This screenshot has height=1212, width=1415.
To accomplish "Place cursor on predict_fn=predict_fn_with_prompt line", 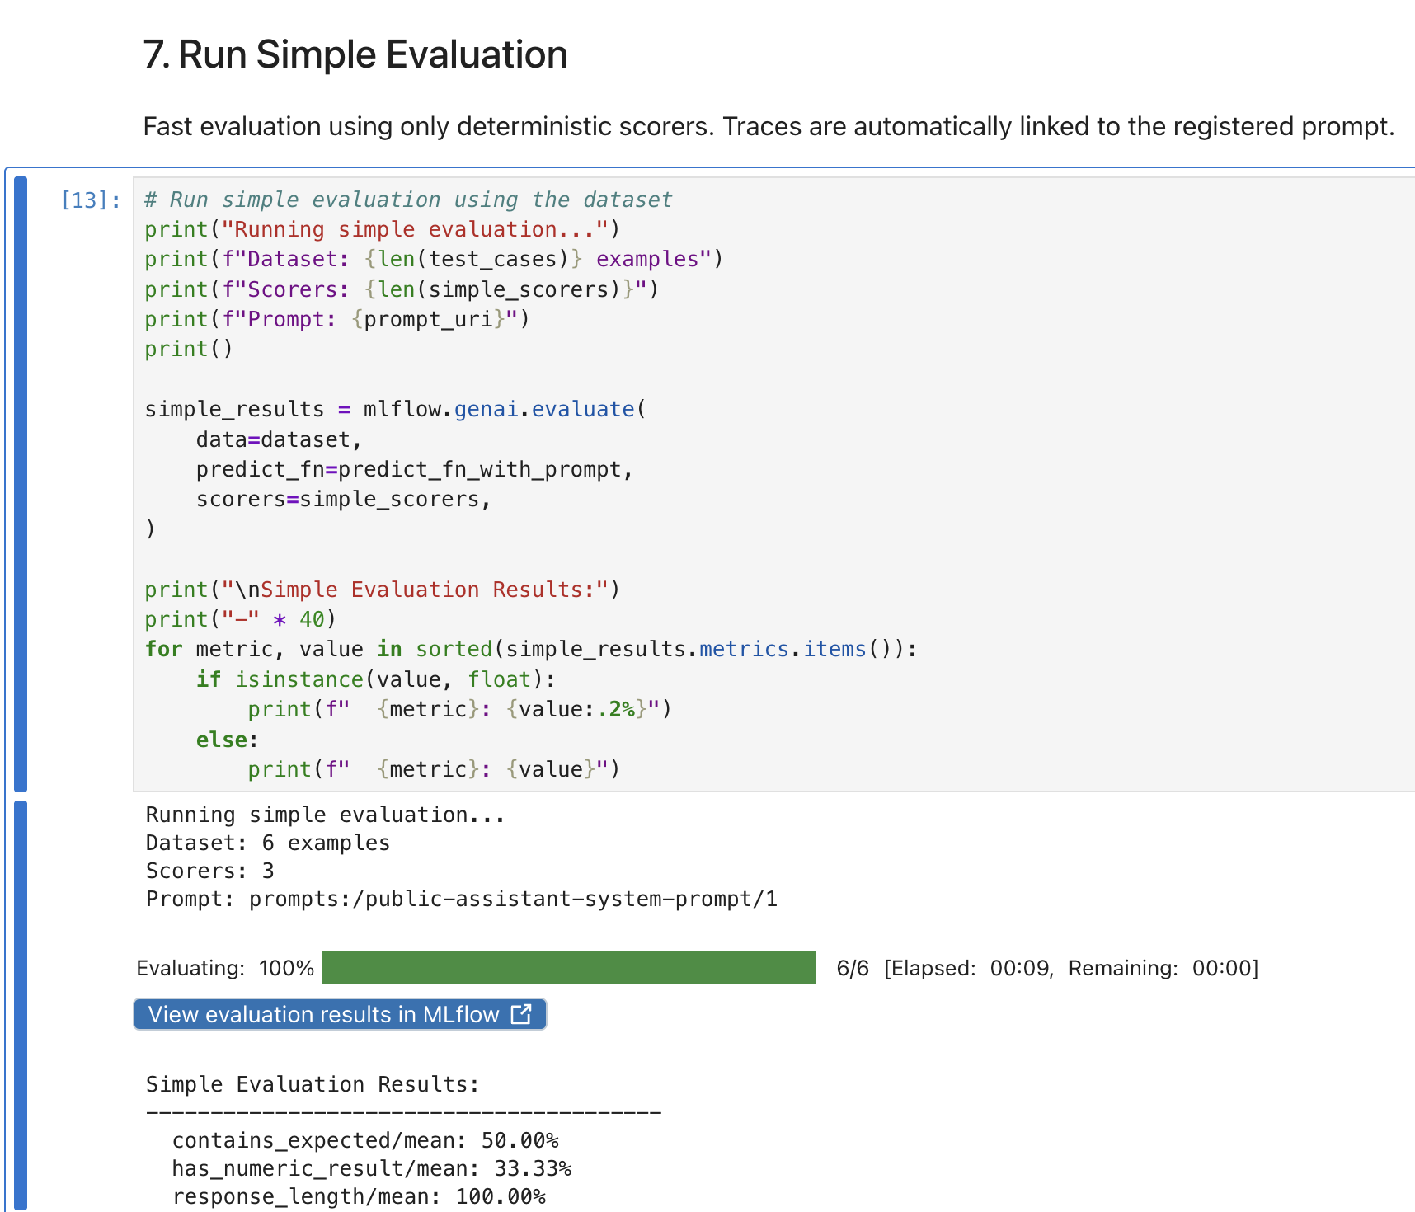I will tap(413, 470).
